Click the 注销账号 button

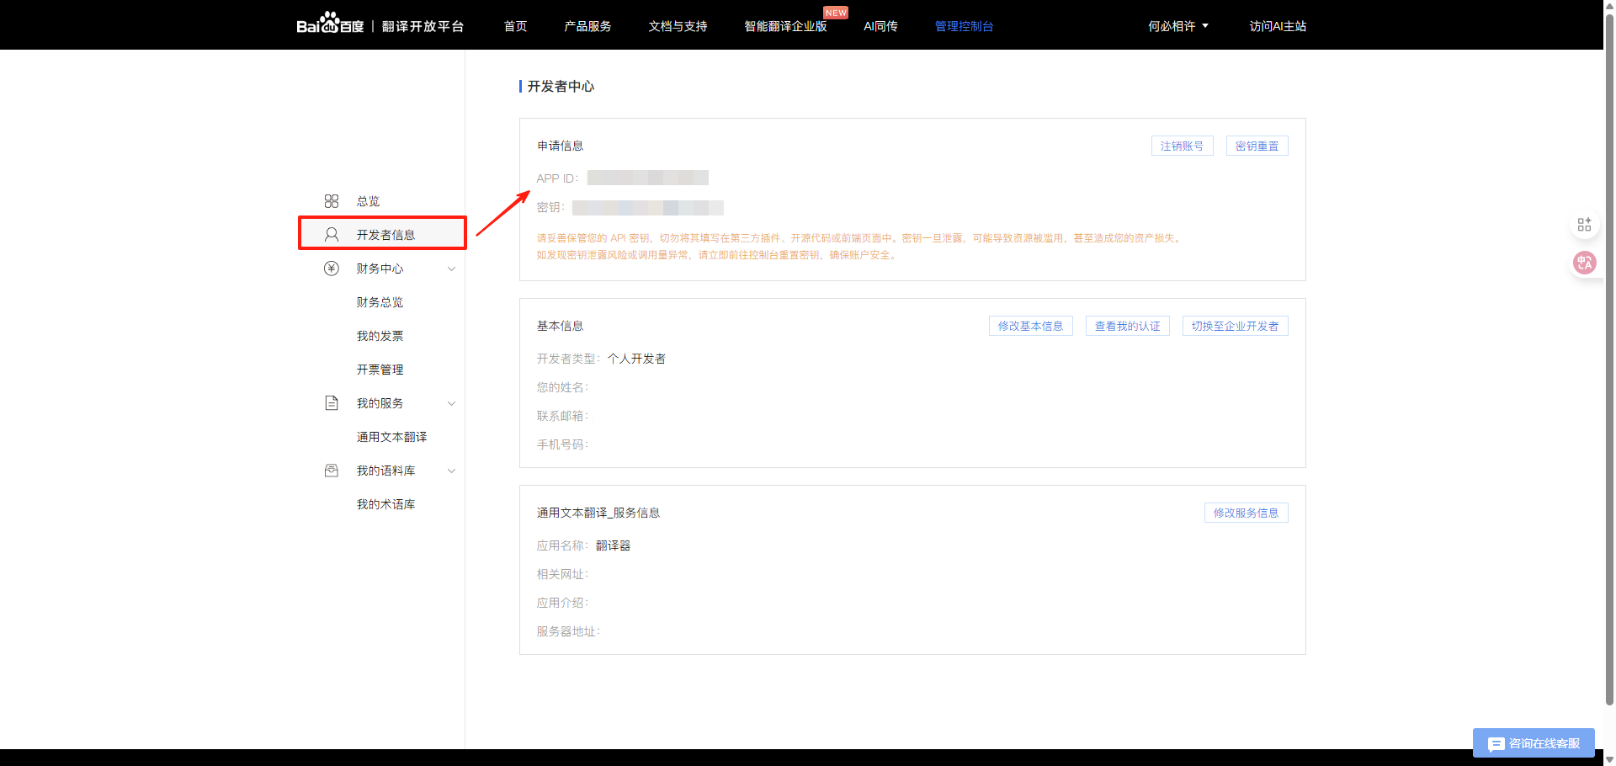click(1182, 146)
